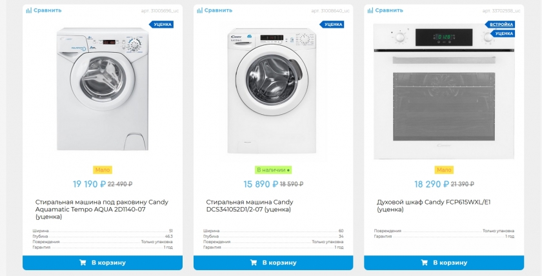Click cart icon under Candy FCP615WXL/E1 oven
This screenshot has width=542, height=276.
coord(425,262)
